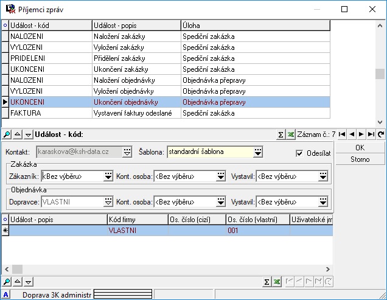Click the Excel export icon in the bottom toolbar
387x300 pixels.
pyautogui.click(x=277, y=282)
